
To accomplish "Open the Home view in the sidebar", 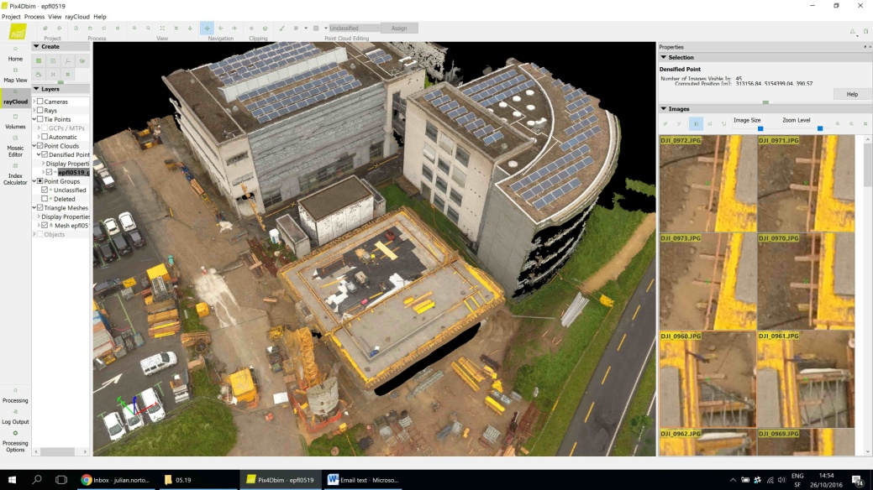I will (15, 54).
